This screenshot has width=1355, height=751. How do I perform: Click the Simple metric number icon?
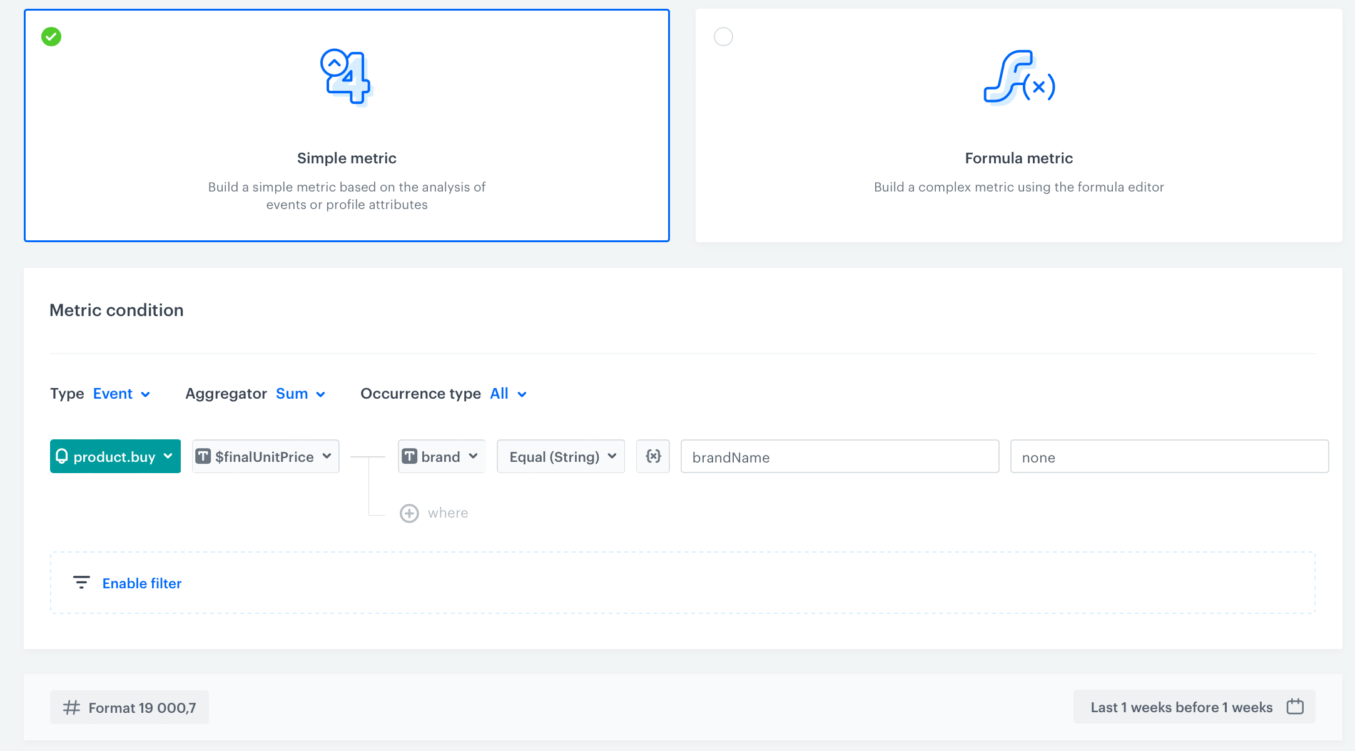tap(347, 78)
